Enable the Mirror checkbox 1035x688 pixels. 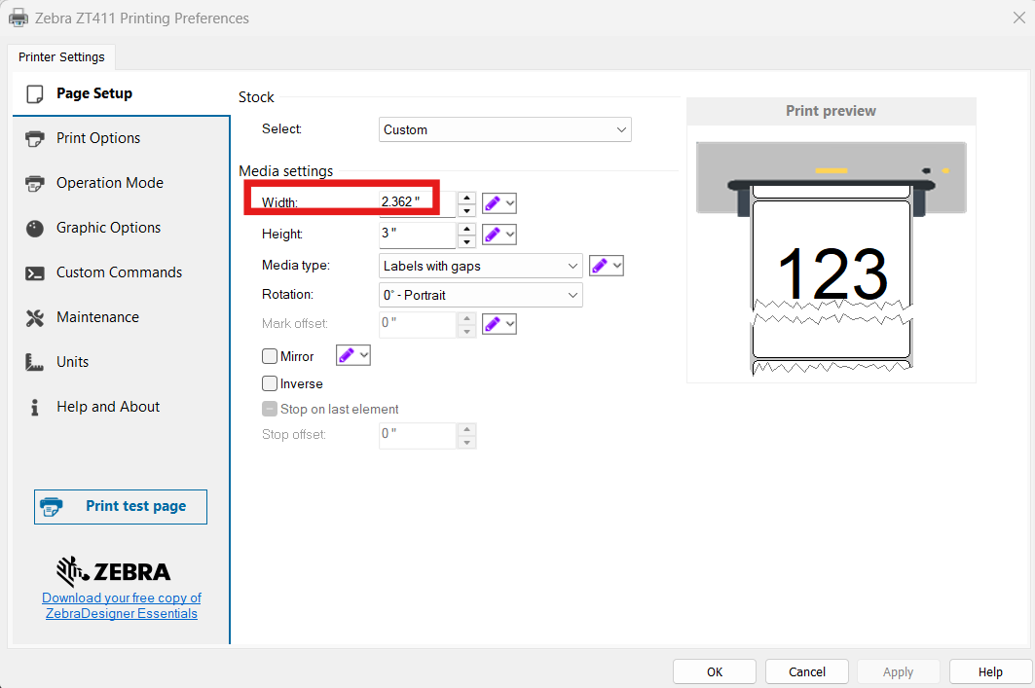click(x=271, y=356)
